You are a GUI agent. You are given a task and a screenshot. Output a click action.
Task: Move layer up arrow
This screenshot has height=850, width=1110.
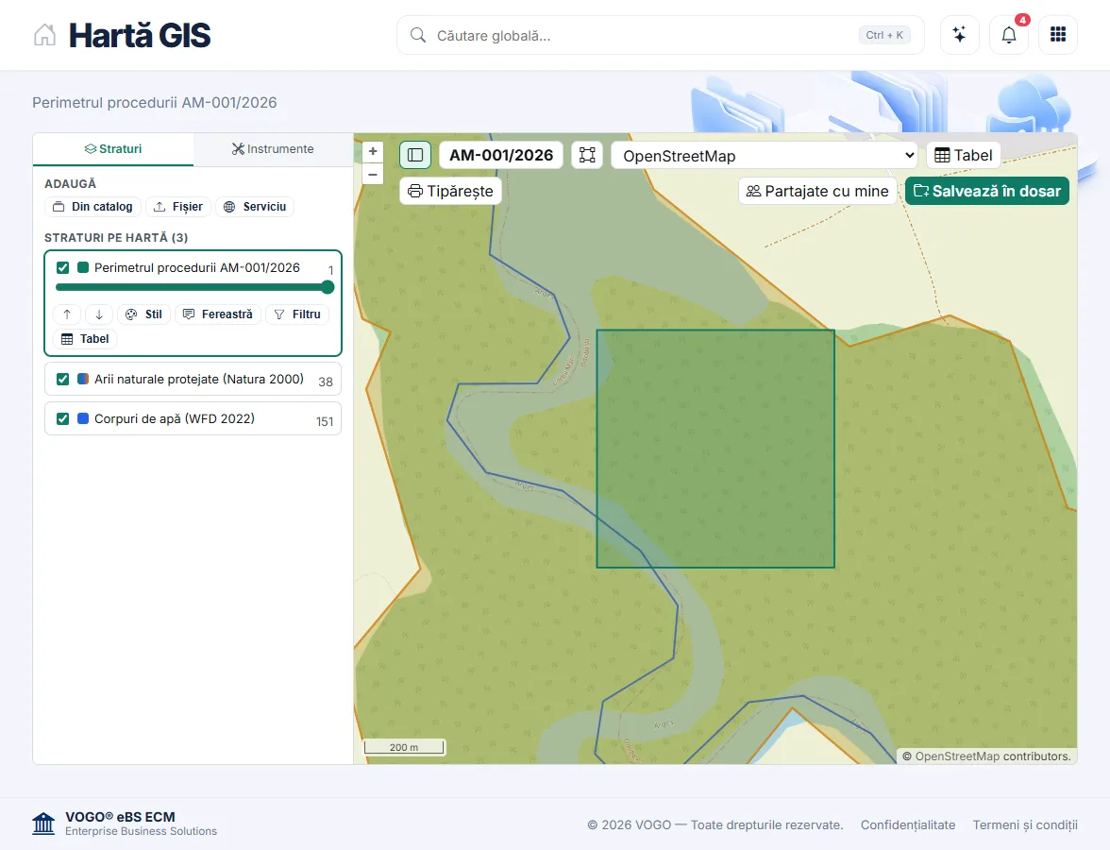67,314
